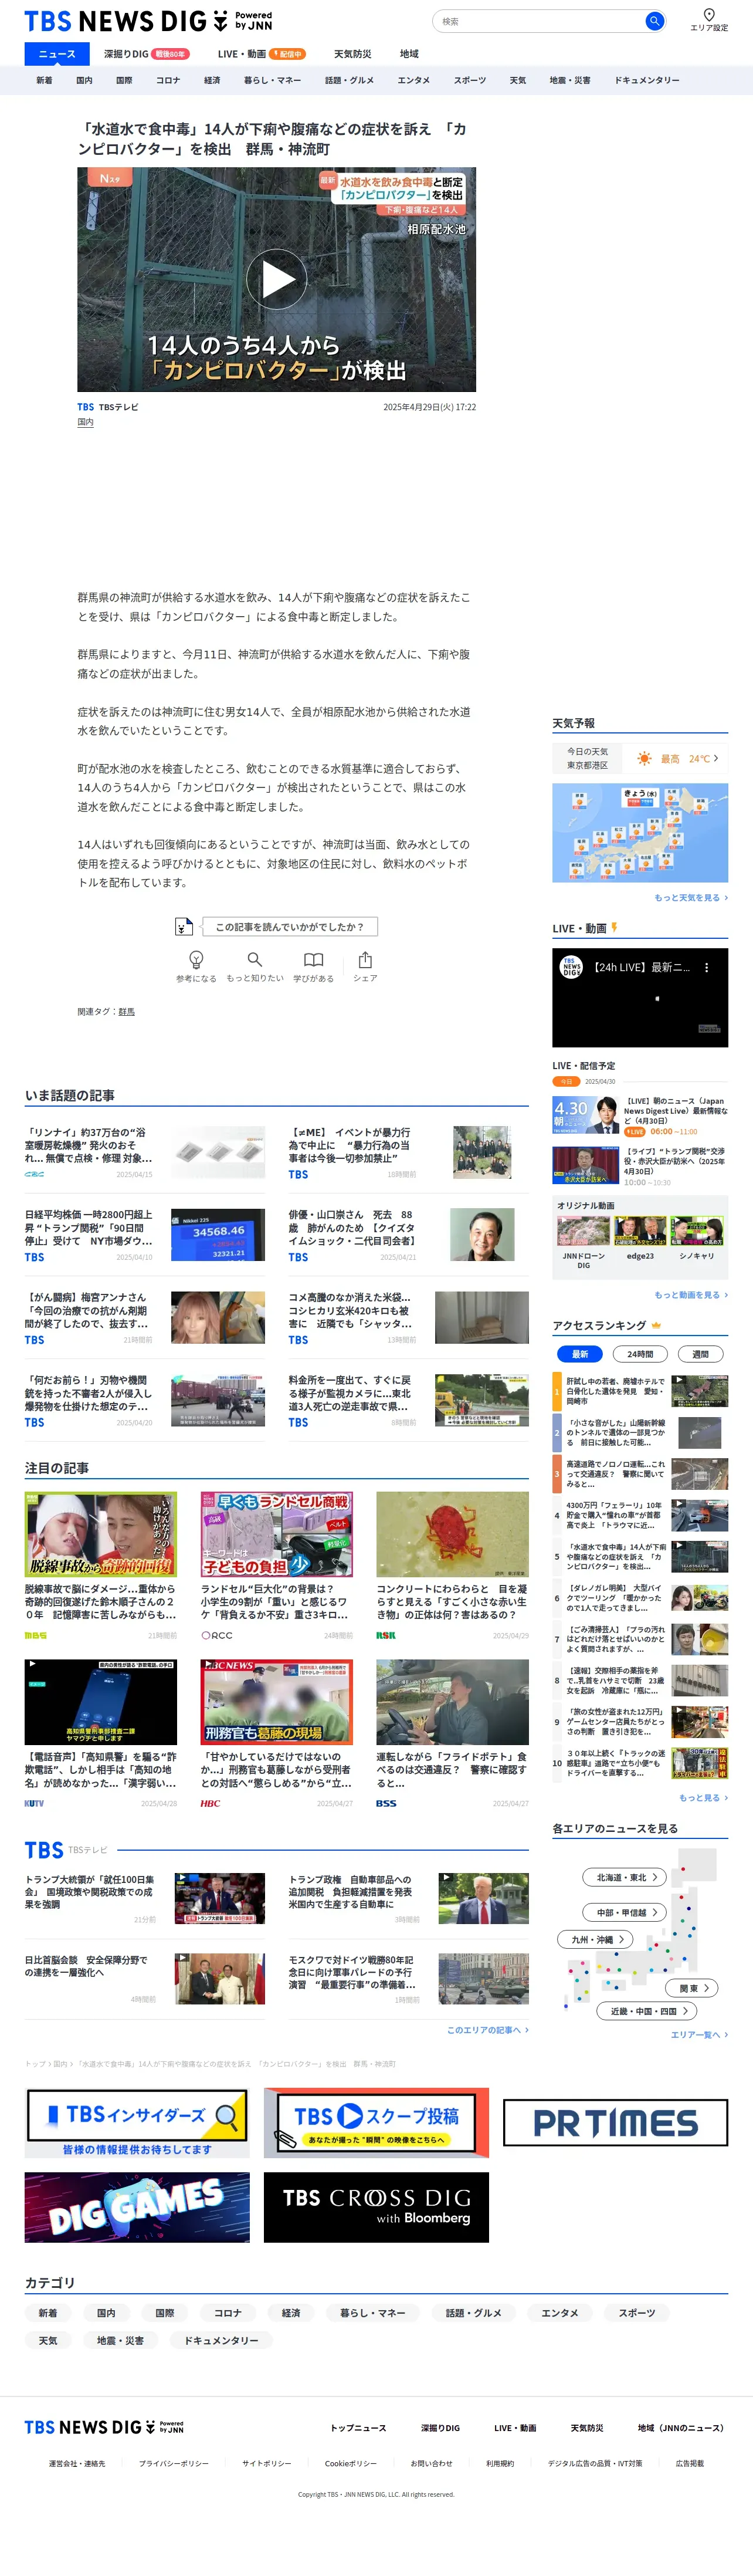Viewport: 753px width, 2576px height.
Task: Open footer トップニュース link
Action: [x=358, y=2428]
